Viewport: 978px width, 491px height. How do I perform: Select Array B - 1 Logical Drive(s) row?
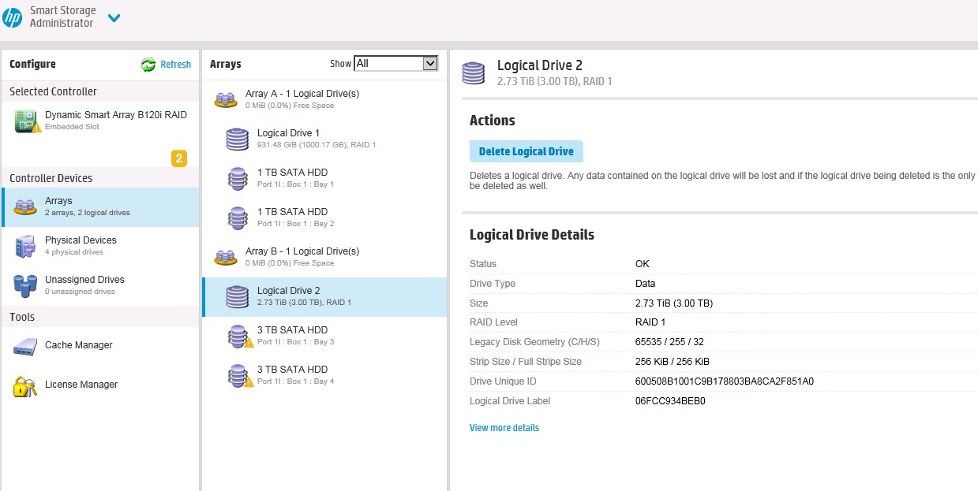click(324, 257)
